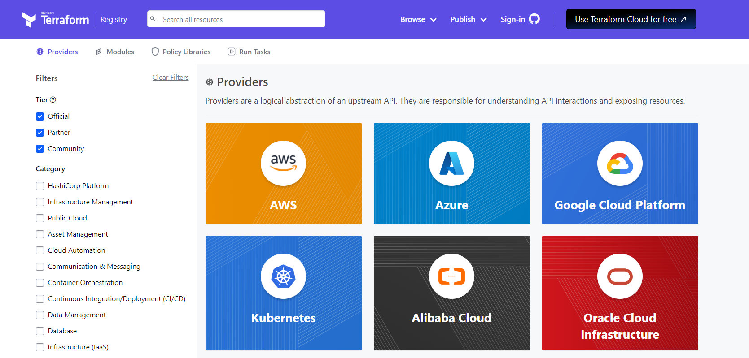Open the Oracle Cloud Infrastructure card
Viewport: 749px width, 358px height.
(620, 293)
